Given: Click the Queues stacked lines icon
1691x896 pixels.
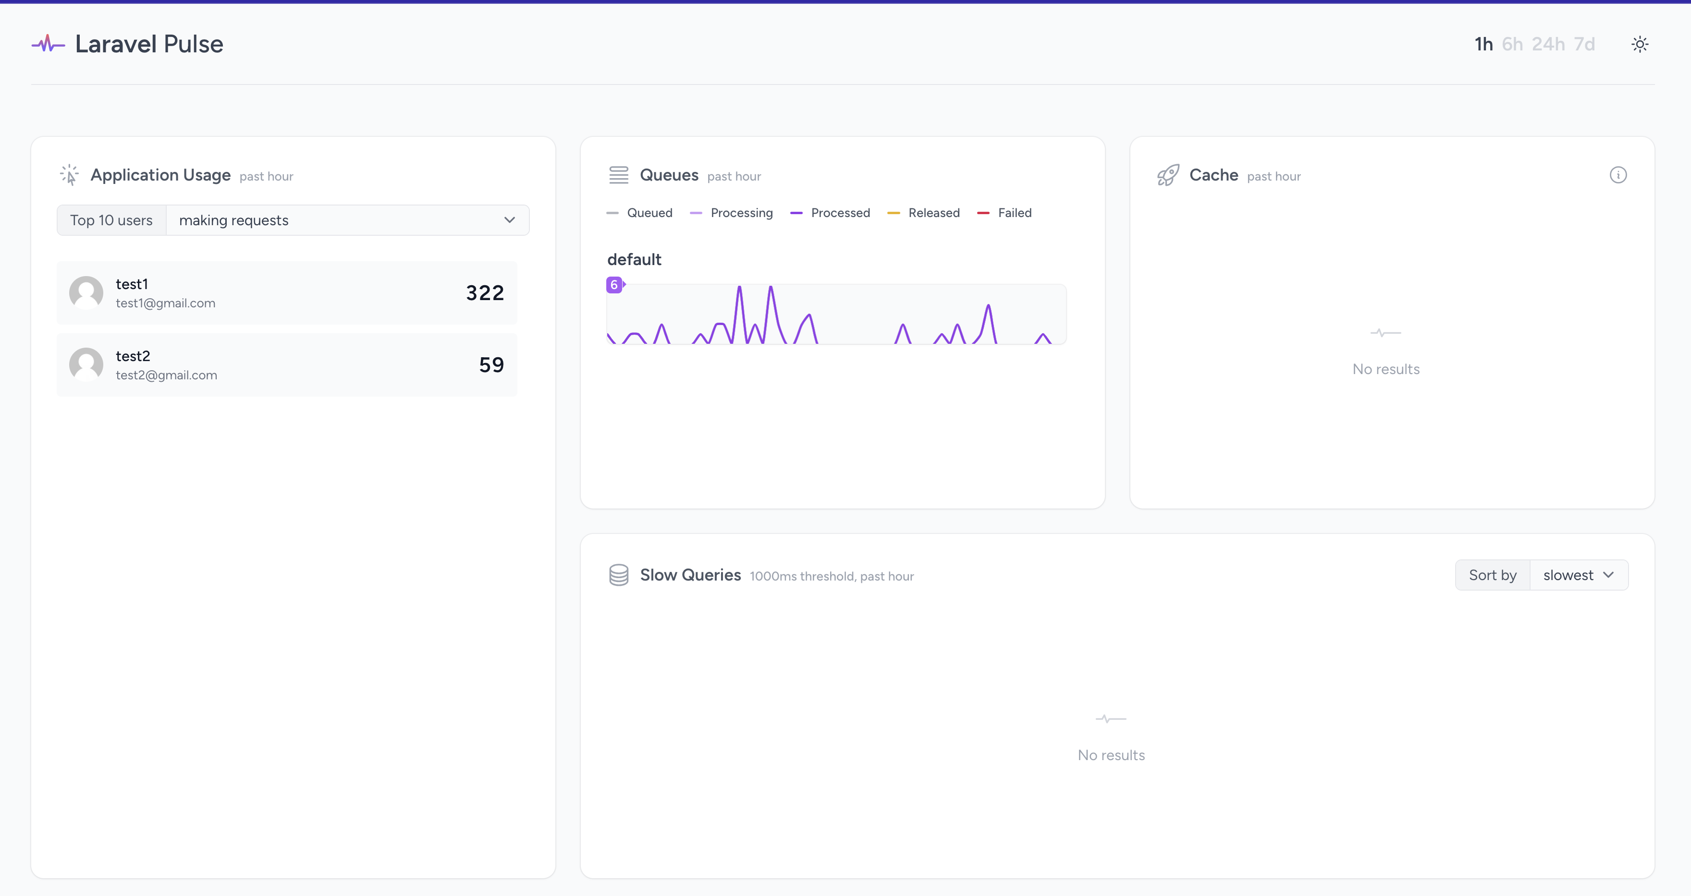Looking at the screenshot, I should [618, 175].
